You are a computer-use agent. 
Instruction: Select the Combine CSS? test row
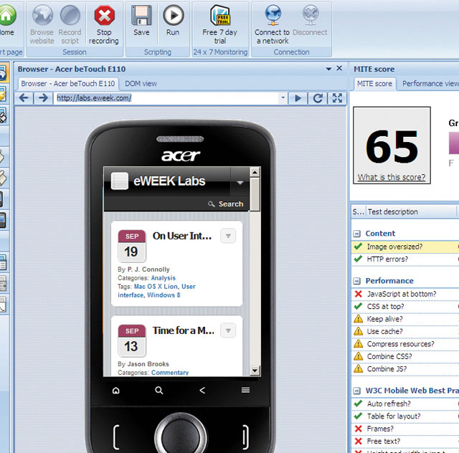[405, 356]
